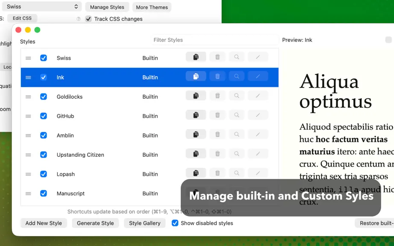394x246 pixels.
Task: Click the edit pencil for Swiss
Action: tap(258, 57)
